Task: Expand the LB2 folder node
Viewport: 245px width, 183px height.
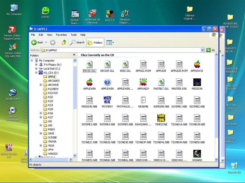Action: coord(41,125)
